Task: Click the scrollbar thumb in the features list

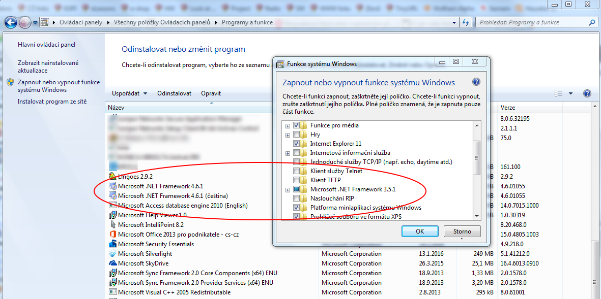Action: [477, 157]
